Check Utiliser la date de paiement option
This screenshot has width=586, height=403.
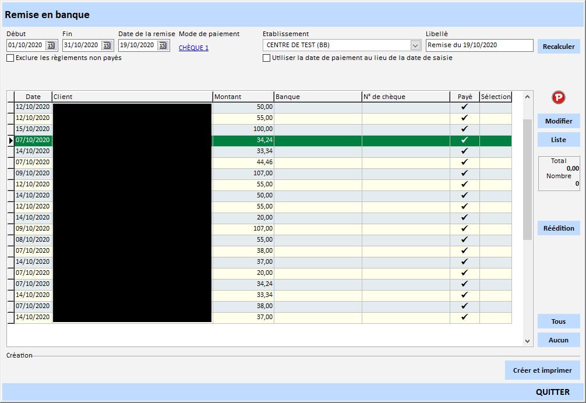267,58
